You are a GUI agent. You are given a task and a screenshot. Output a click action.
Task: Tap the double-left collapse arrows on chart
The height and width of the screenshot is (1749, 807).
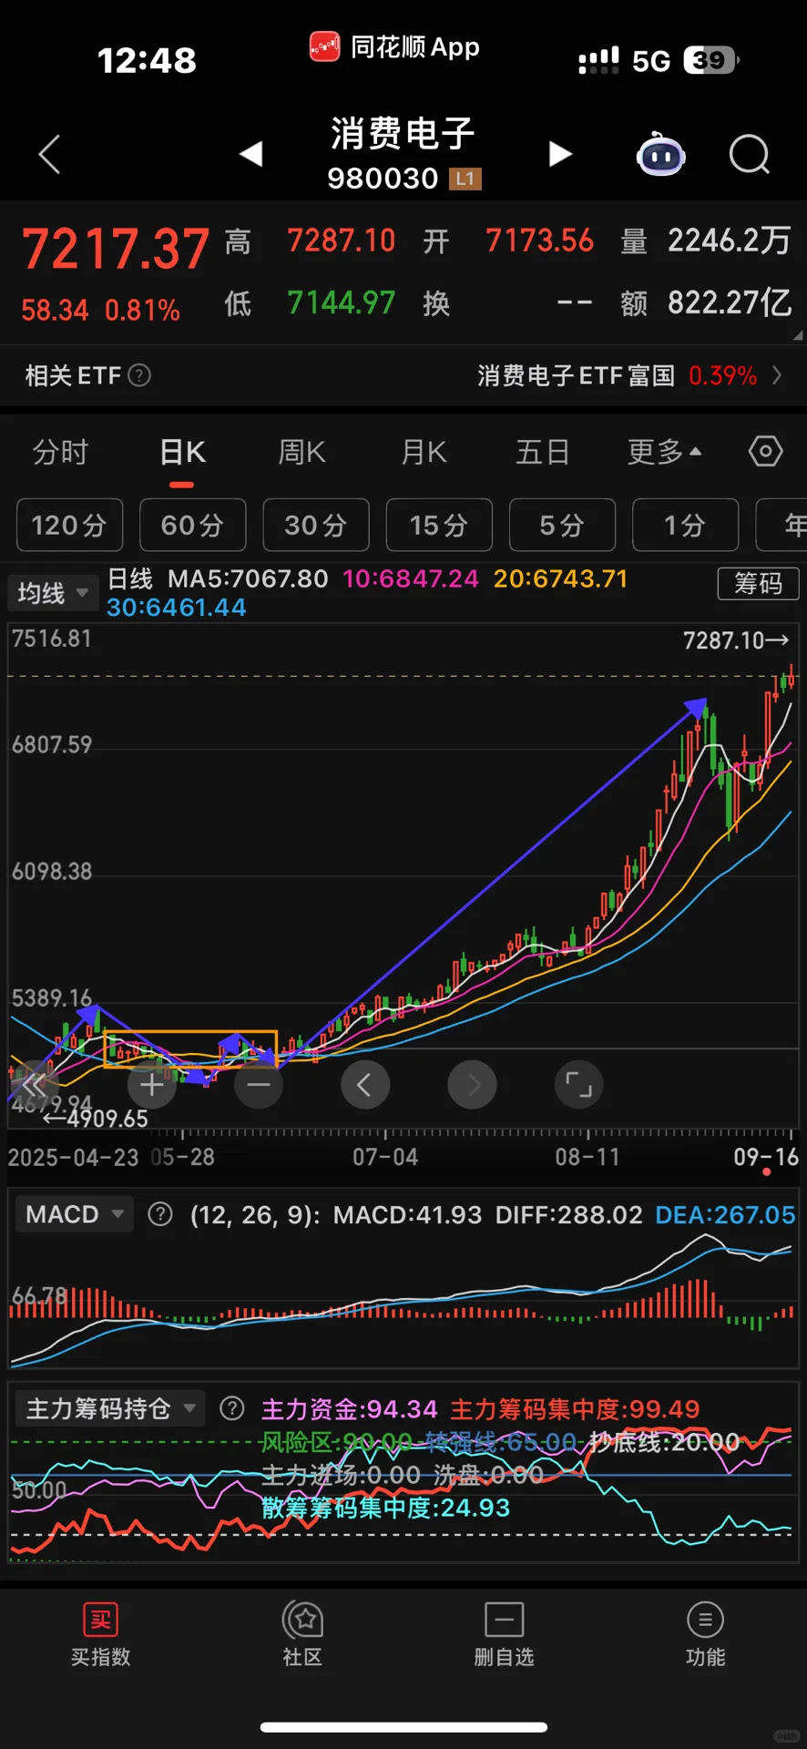(x=34, y=1085)
